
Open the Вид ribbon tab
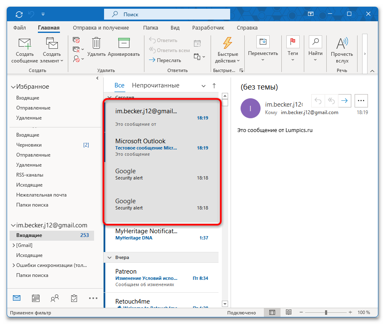coord(175,28)
